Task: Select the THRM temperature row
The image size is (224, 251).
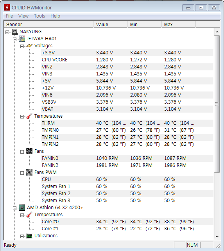Action: 127,123
